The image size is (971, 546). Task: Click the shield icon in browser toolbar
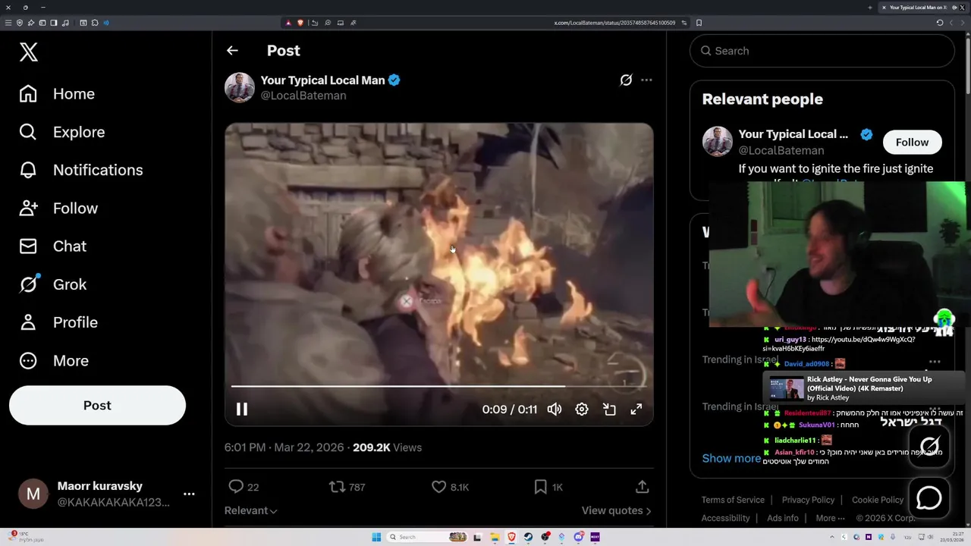click(20, 23)
